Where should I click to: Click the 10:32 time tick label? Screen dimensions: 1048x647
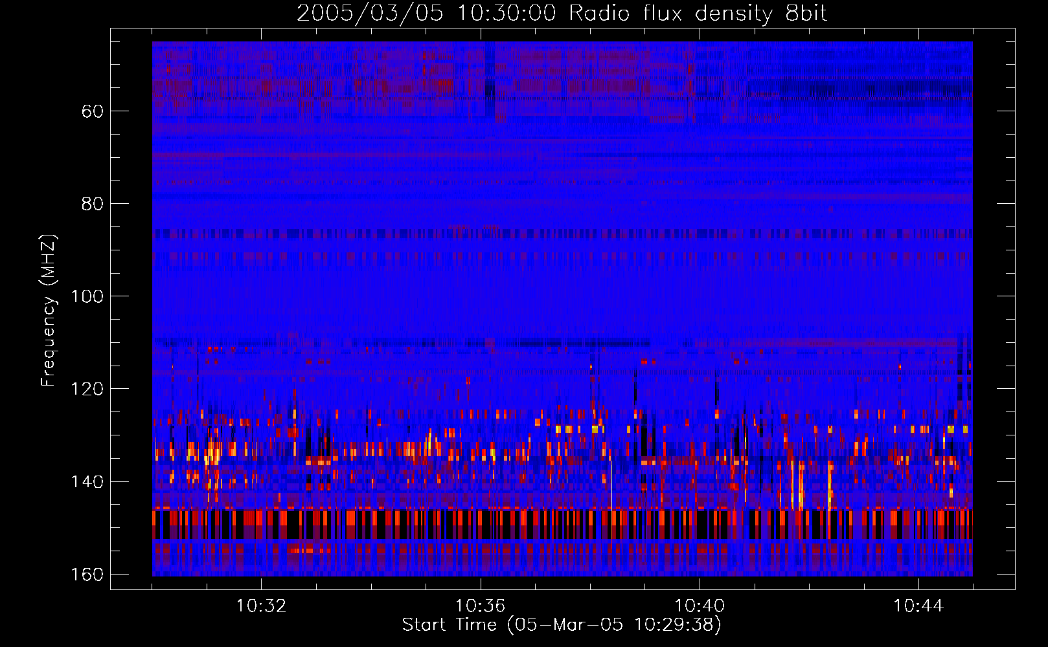261,606
